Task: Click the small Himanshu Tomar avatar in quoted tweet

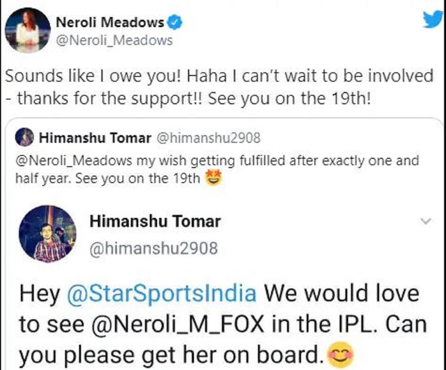Action: pyautogui.click(x=24, y=138)
